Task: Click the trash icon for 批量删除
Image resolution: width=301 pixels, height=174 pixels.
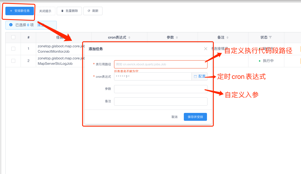Action: [62, 11]
